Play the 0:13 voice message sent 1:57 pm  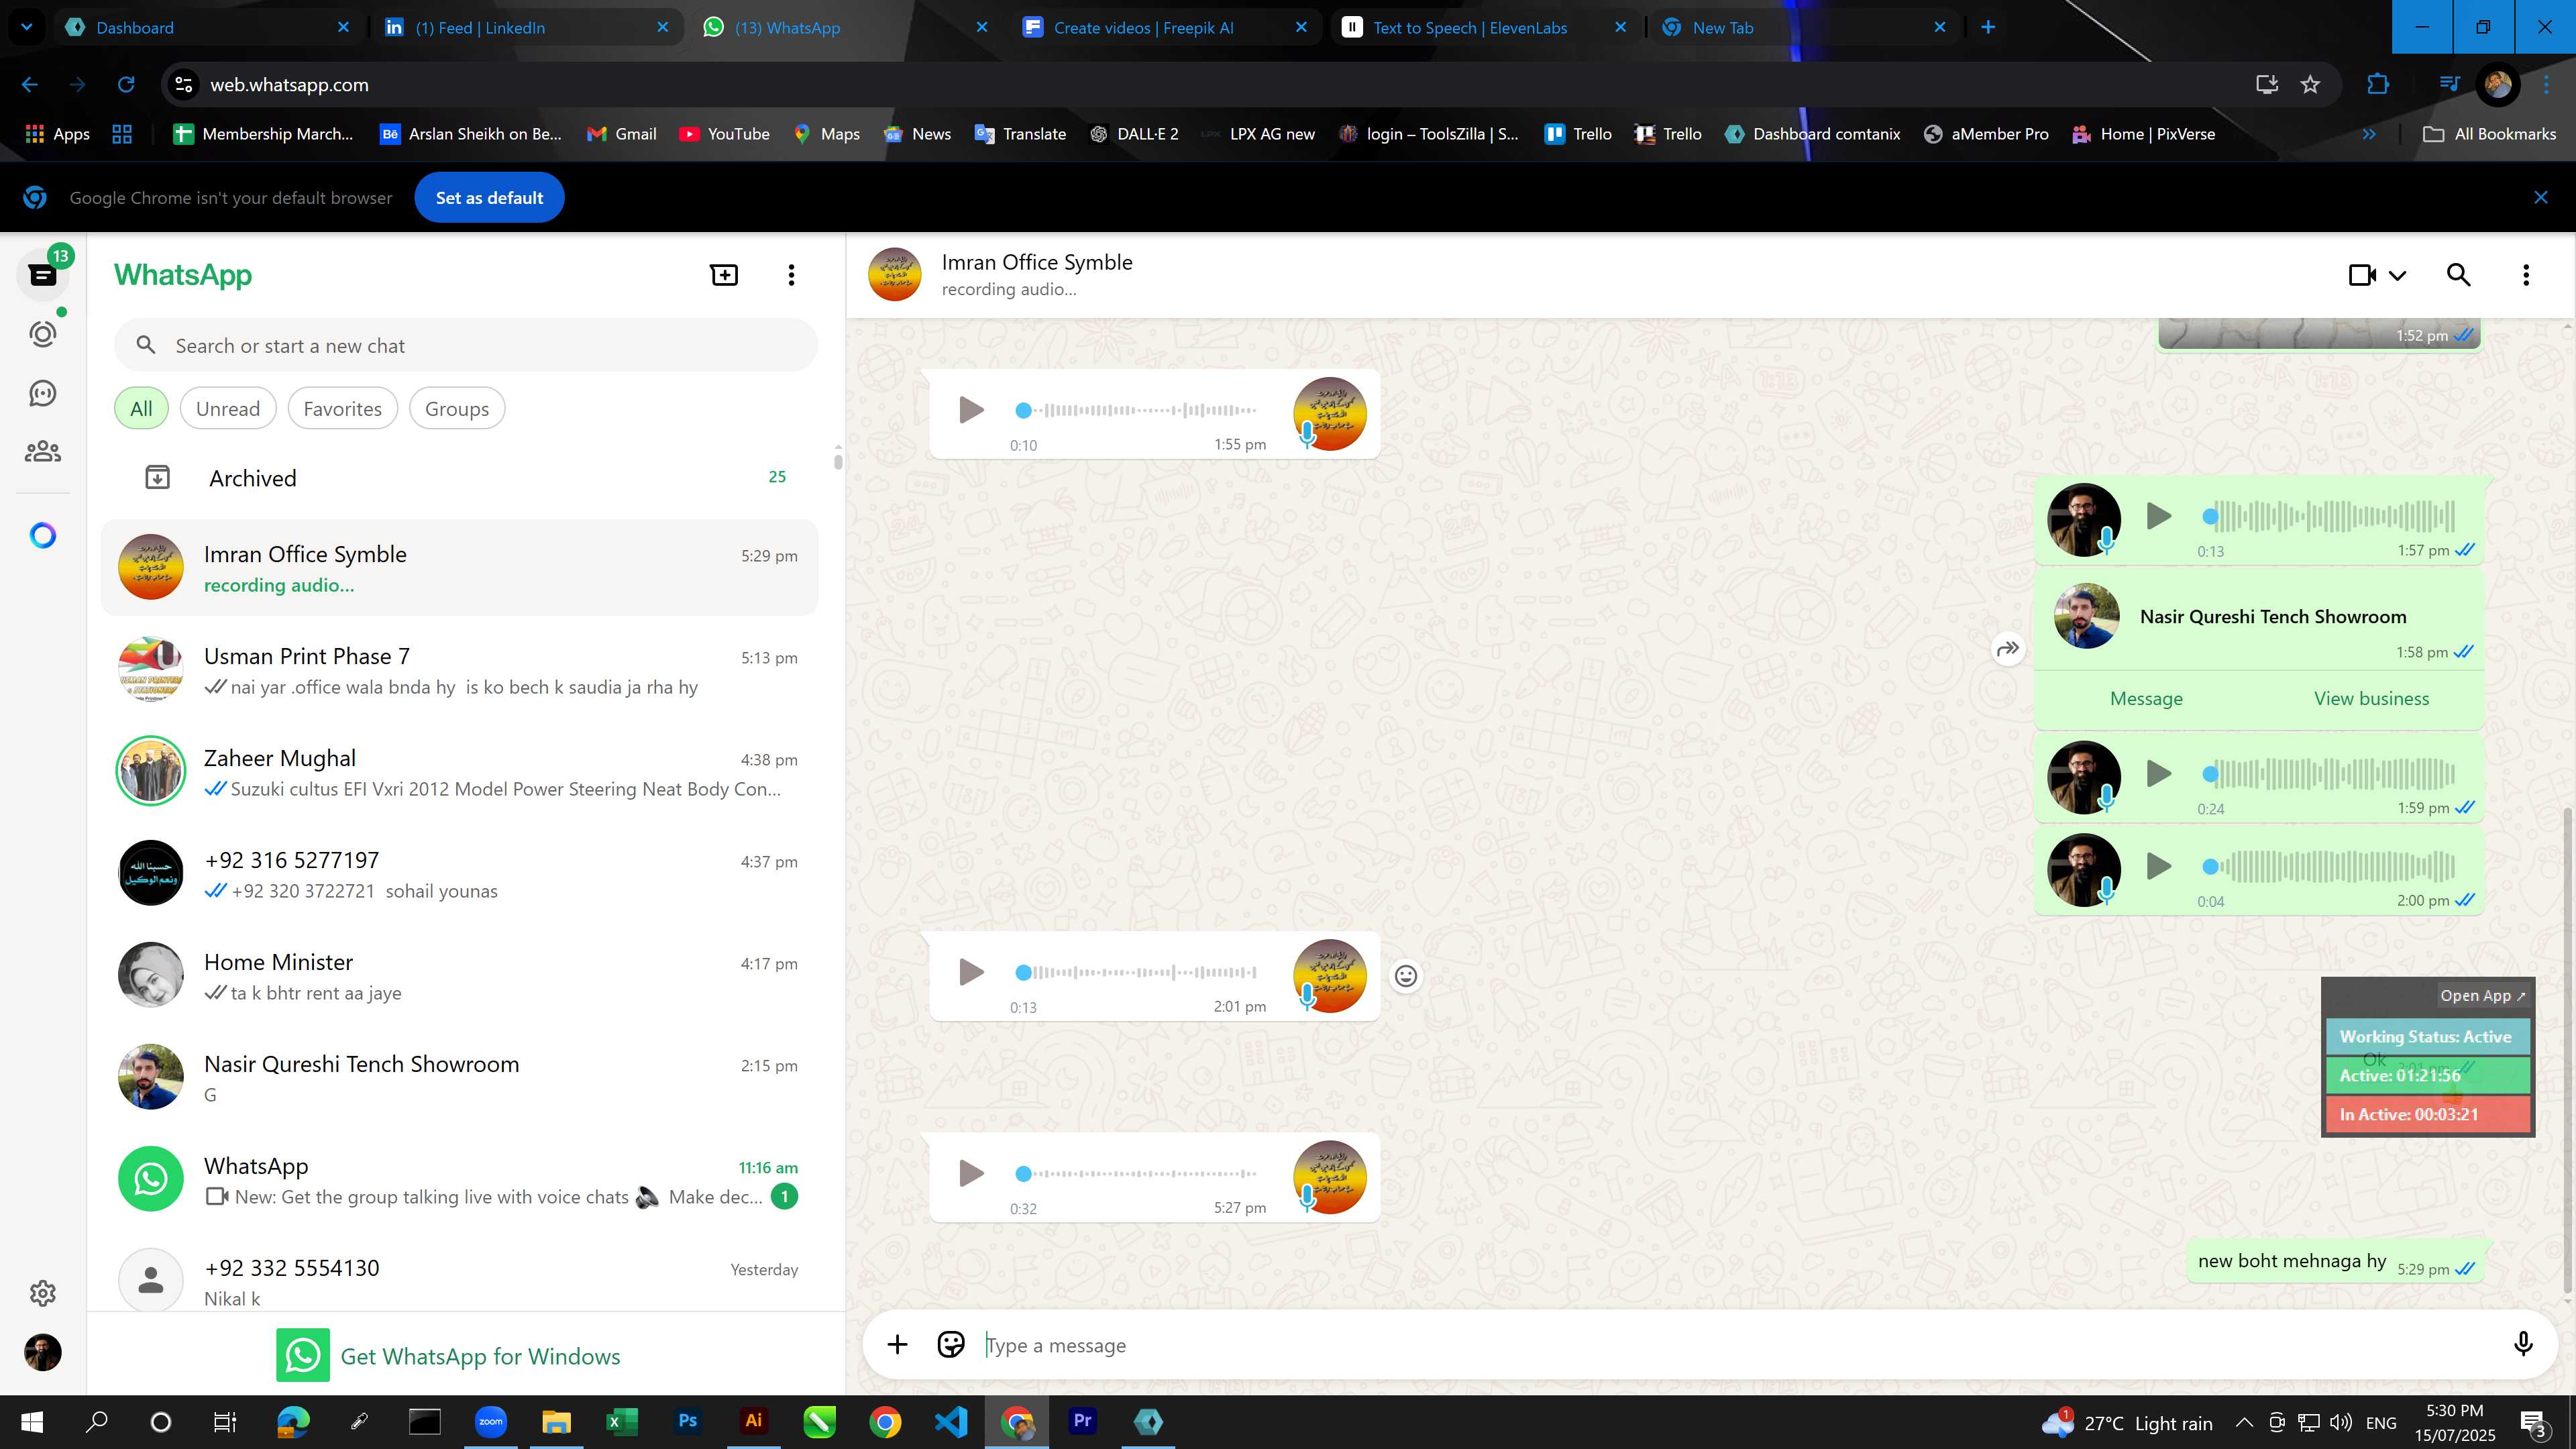[x=2158, y=516]
